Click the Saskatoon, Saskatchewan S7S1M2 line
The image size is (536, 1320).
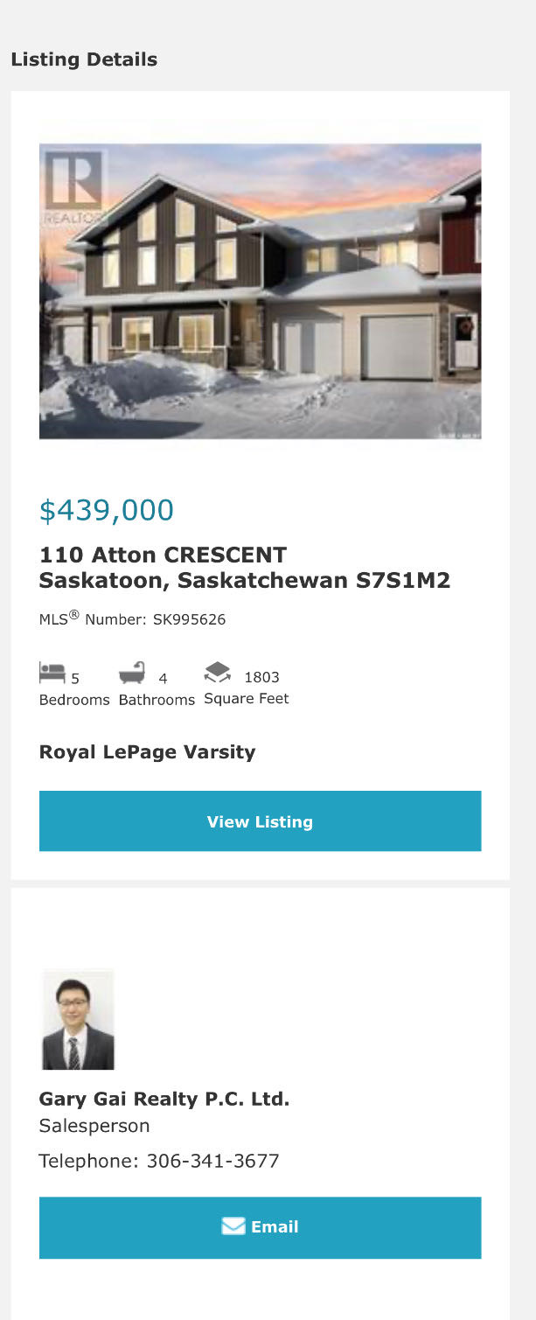244,580
